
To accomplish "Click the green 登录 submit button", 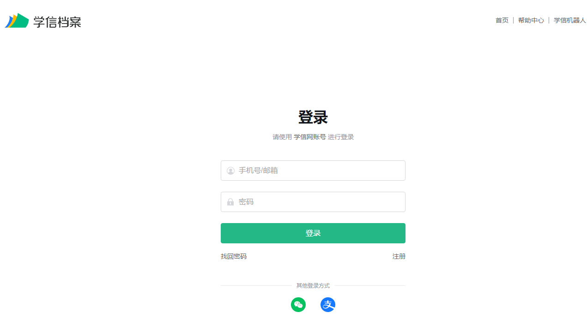I will coord(313,233).
